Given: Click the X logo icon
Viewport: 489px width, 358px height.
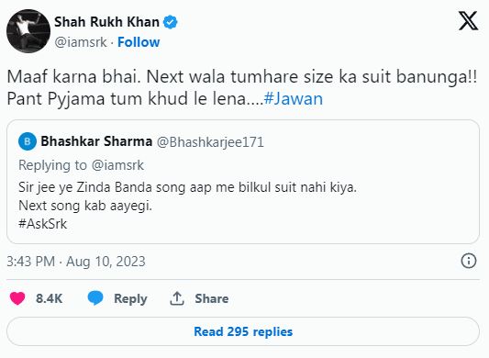Looking at the screenshot, I should [468, 20].
